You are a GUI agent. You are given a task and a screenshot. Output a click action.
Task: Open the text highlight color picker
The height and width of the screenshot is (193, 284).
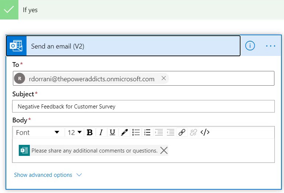pos(124,132)
